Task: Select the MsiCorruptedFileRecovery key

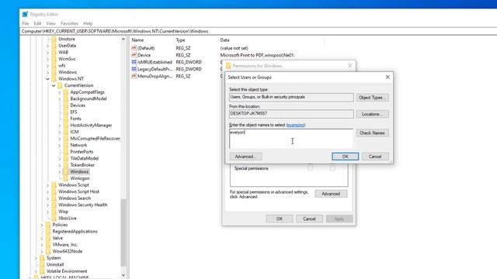Action: (x=95, y=139)
